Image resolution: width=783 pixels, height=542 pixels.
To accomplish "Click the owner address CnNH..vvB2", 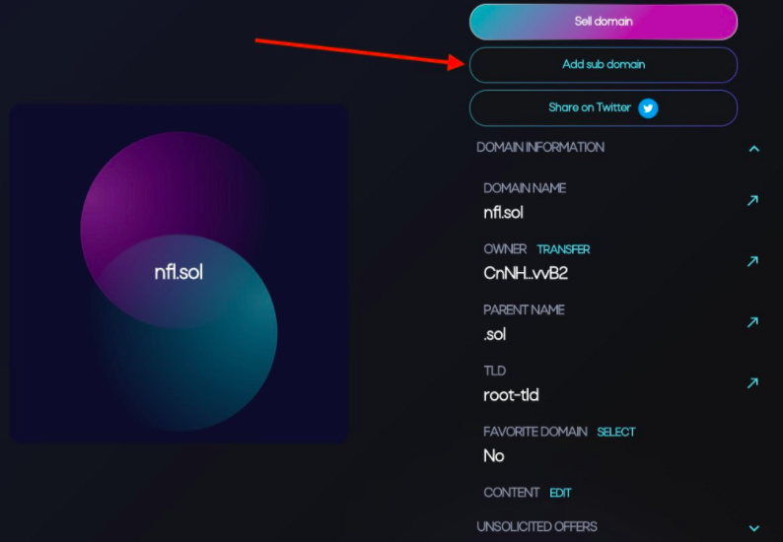I will tap(526, 274).
